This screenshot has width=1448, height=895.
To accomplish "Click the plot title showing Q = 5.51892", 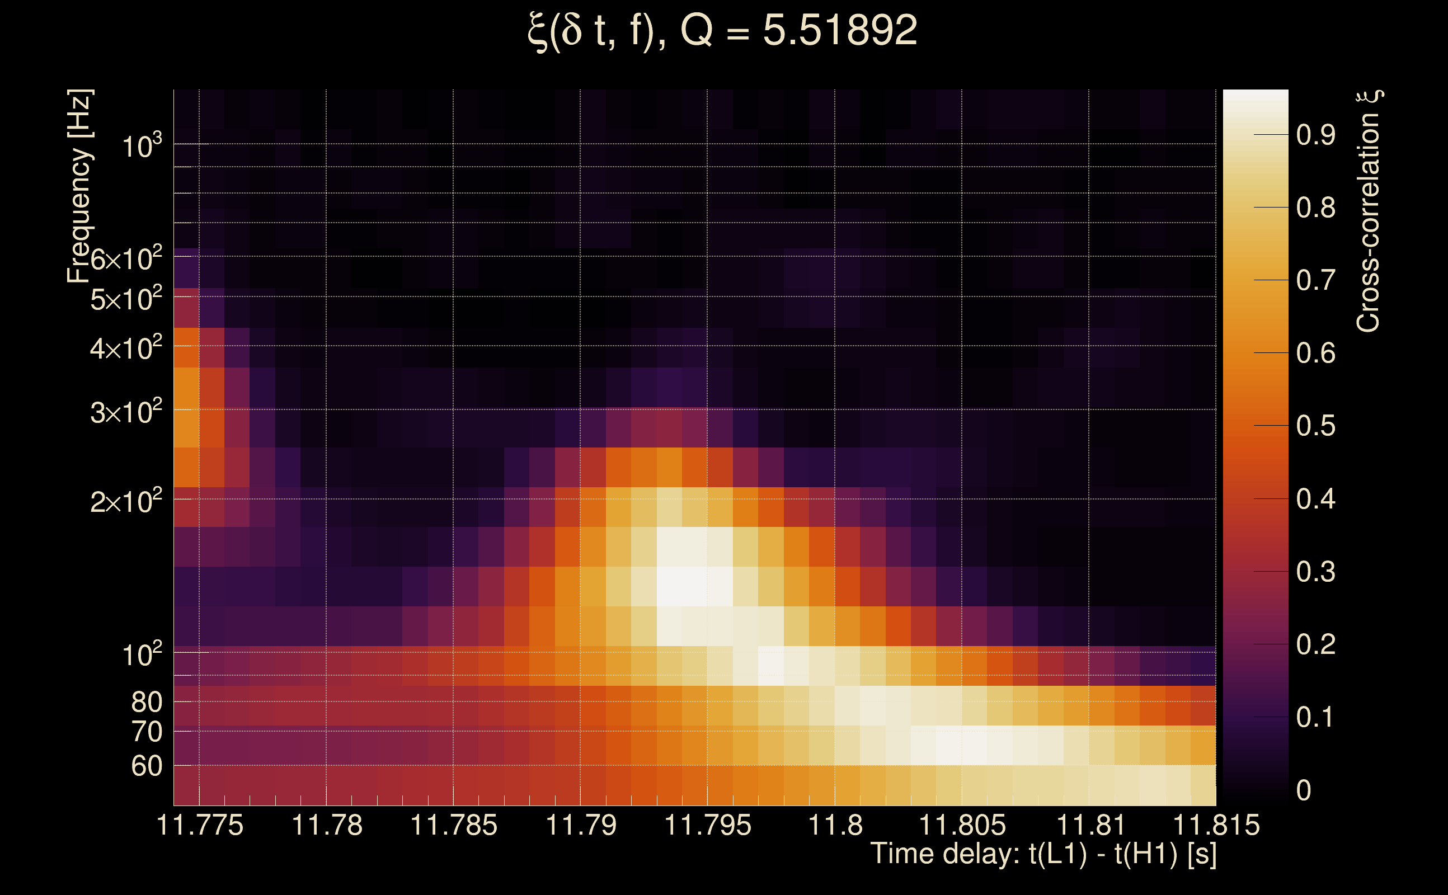I will pyautogui.click(x=722, y=31).
